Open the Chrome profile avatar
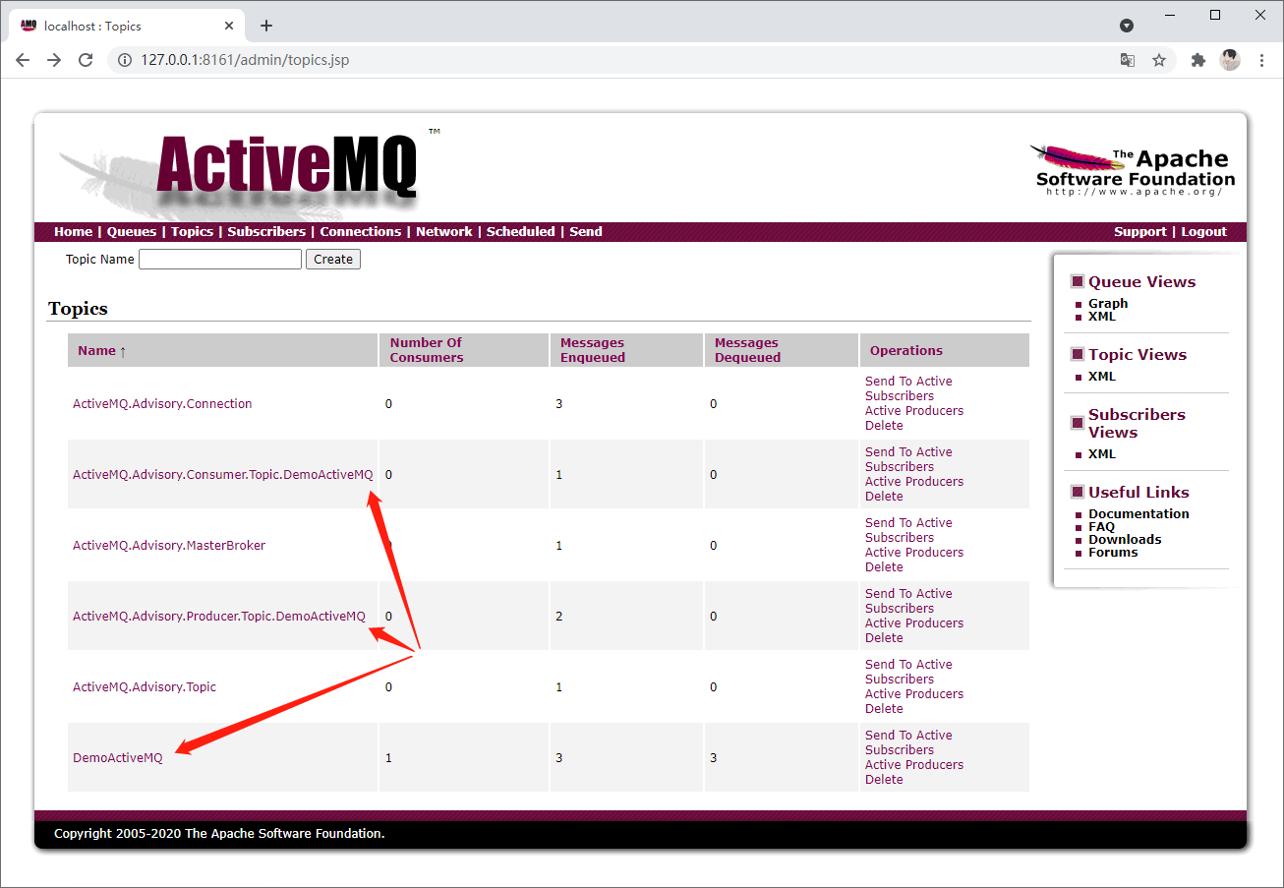Screen dimensions: 1284x888 pyautogui.click(x=1230, y=60)
